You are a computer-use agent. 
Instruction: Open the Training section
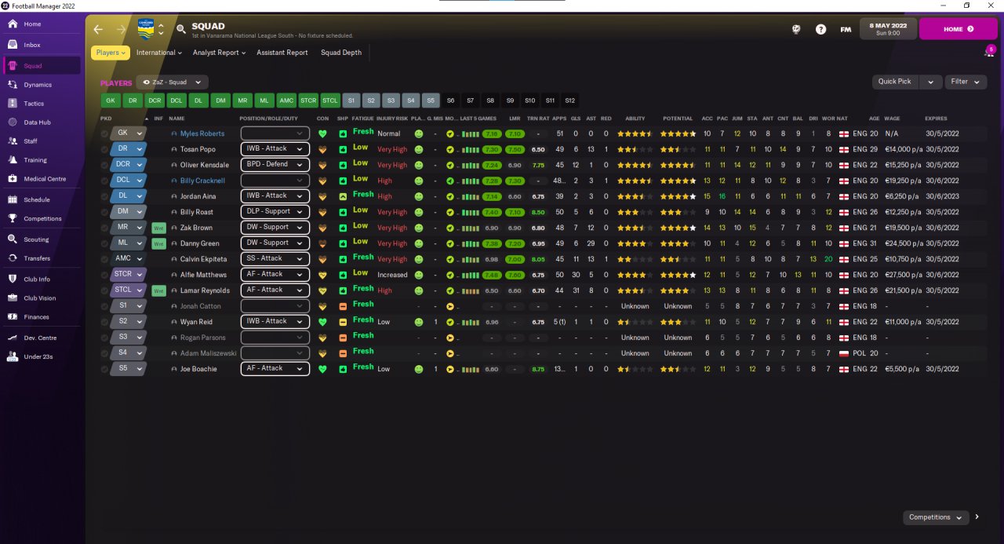[x=42, y=160]
